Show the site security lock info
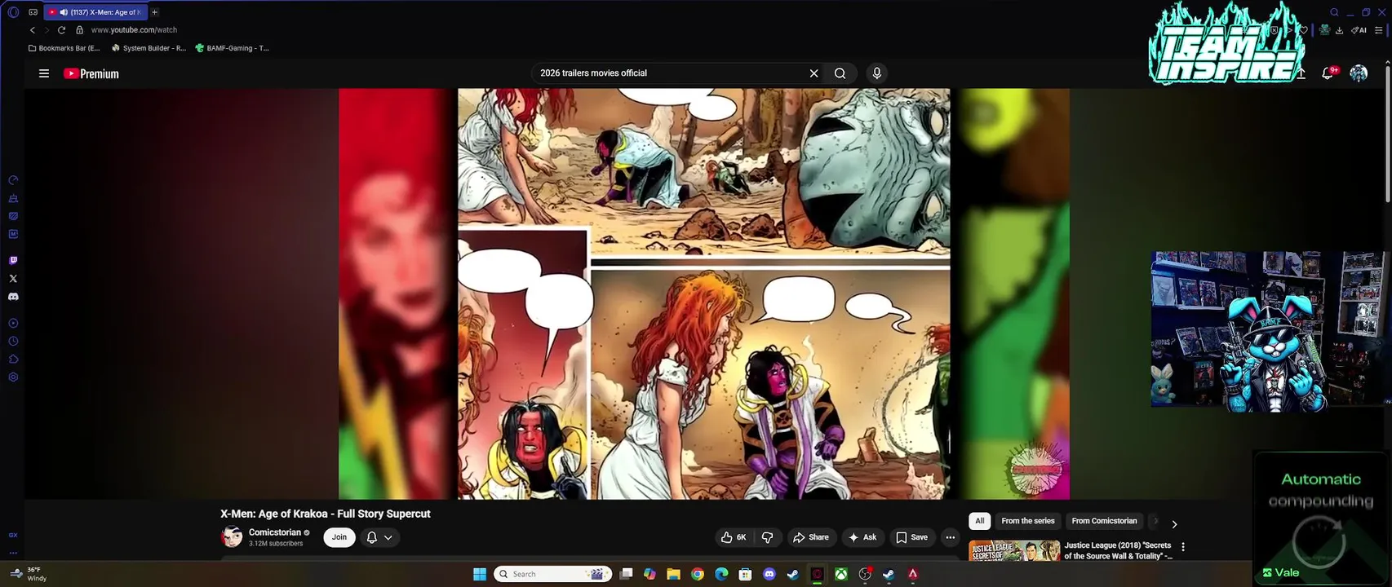Image resolution: width=1392 pixels, height=587 pixels. (x=79, y=30)
